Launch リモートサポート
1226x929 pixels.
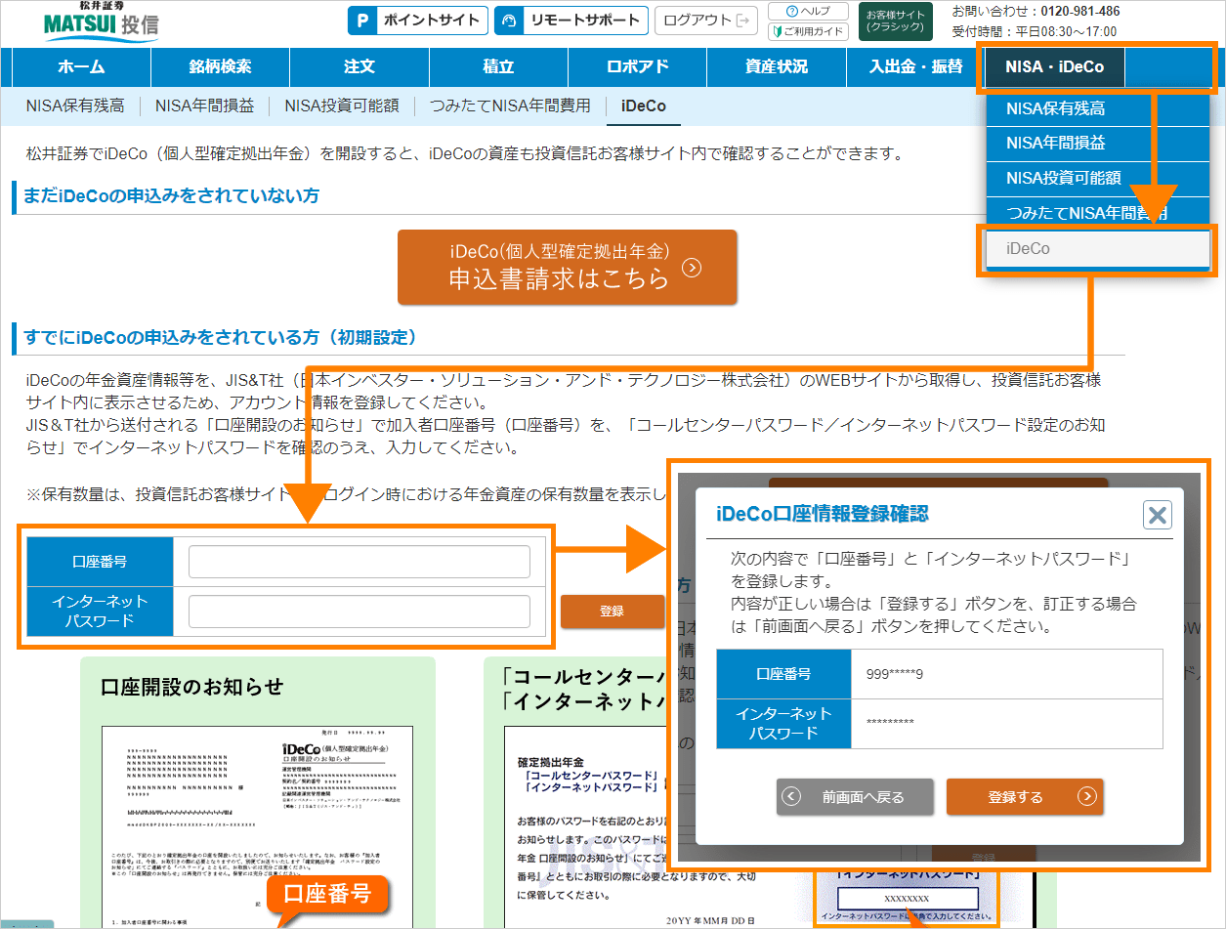tap(571, 21)
